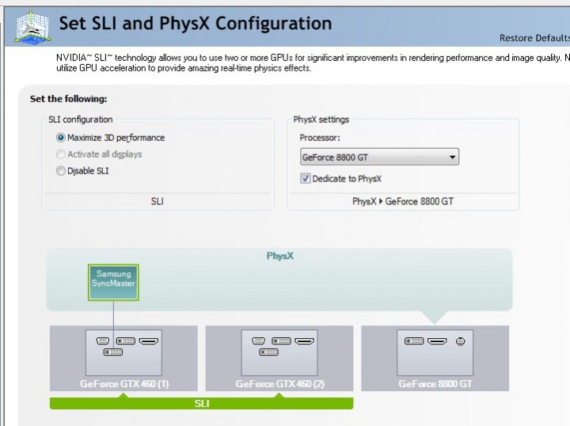Image resolution: width=570 pixels, height=426 pixels.
Task: Click the 'Processor:' label
Action: (320, 138)
